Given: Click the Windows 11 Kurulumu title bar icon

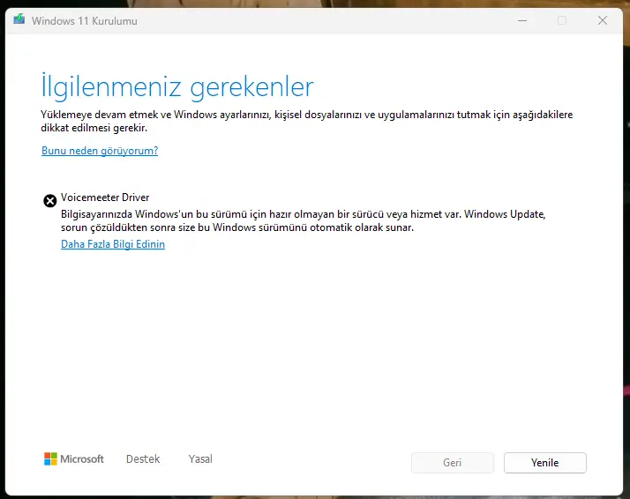Looking at the screenshot, I should coord(19,19).
